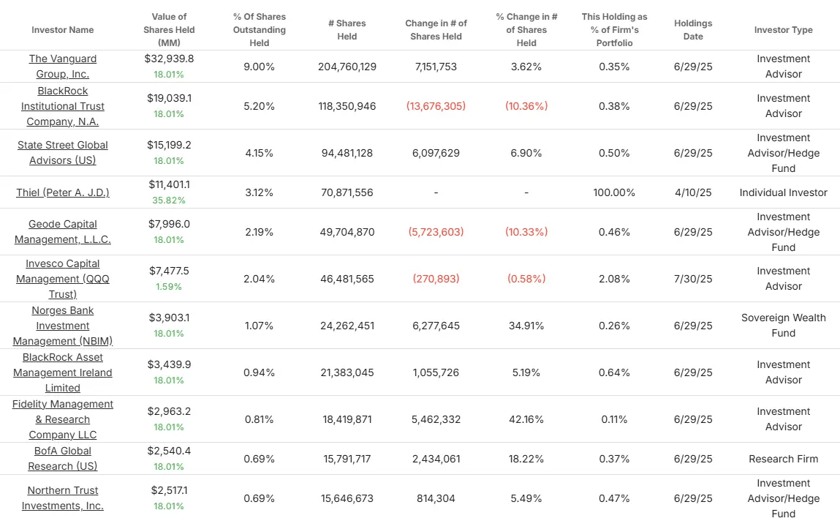
Task: Click the Value of Shares Held (MM) header
Action: tap(169, 30)
